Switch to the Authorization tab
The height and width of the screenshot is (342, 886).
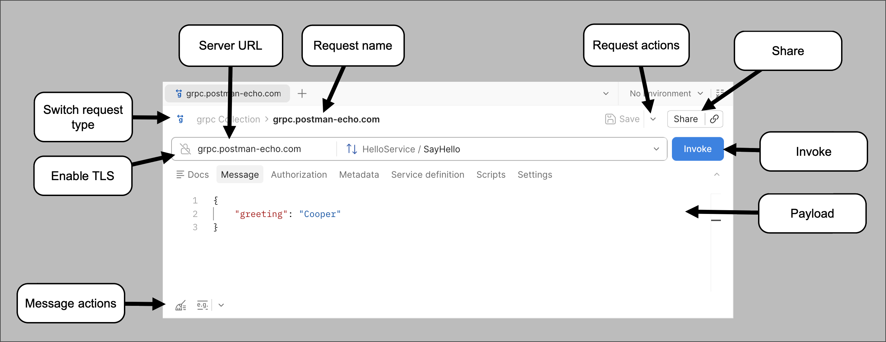(x=299, y=174)
